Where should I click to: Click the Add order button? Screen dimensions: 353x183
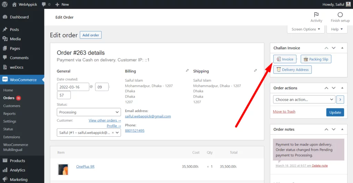pos(91,35)
